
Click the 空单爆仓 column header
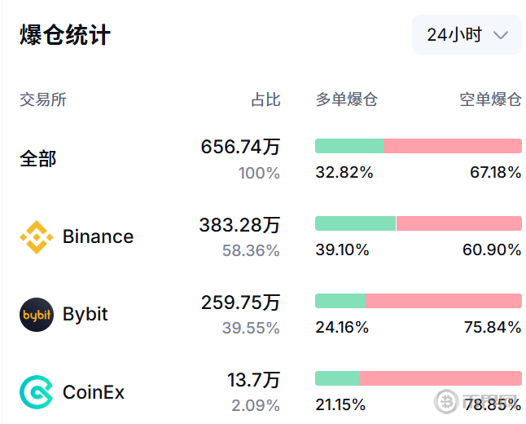(490, 99)
